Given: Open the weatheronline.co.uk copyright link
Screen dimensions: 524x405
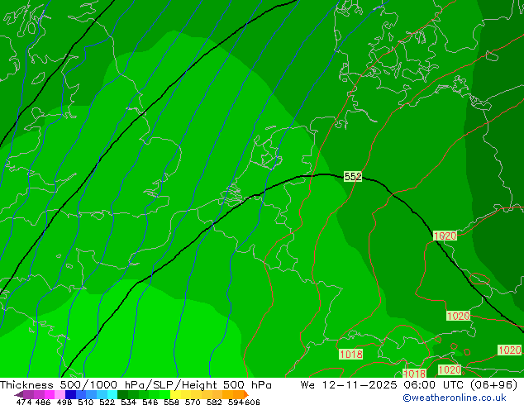Looking at the screenshot, I should coord(455,398).
